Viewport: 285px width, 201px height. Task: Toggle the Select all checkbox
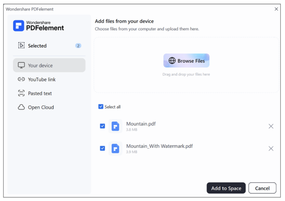(101, 106)
